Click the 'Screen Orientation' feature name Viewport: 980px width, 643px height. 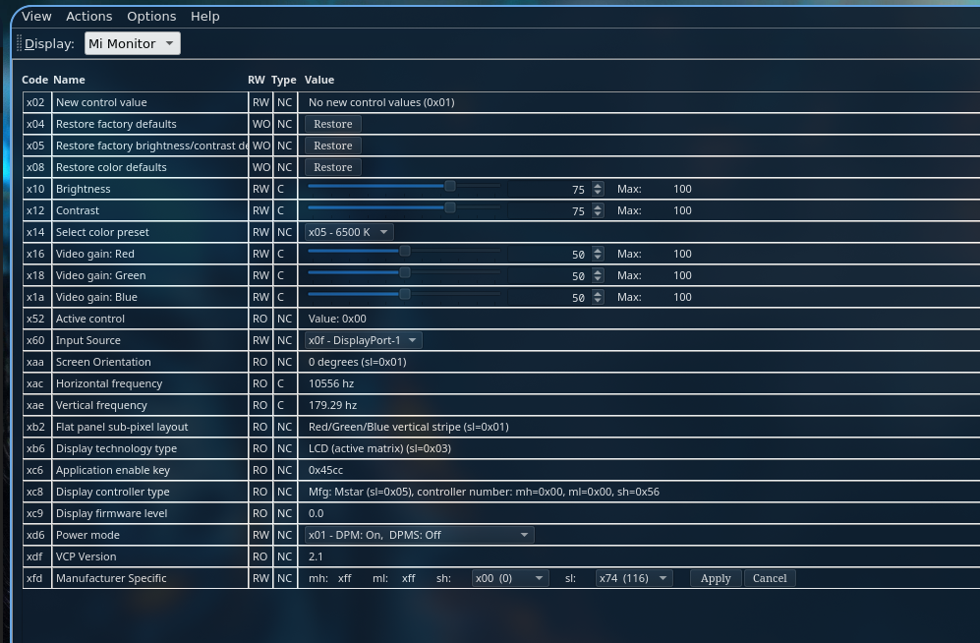[x=103, y=362]
